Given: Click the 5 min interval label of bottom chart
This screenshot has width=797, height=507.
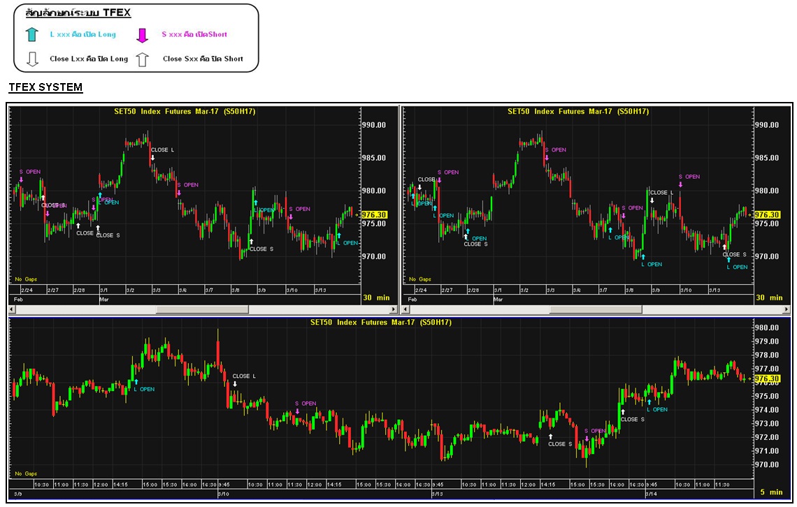Looking at the screenshot, I should click(x=771, y=493).
